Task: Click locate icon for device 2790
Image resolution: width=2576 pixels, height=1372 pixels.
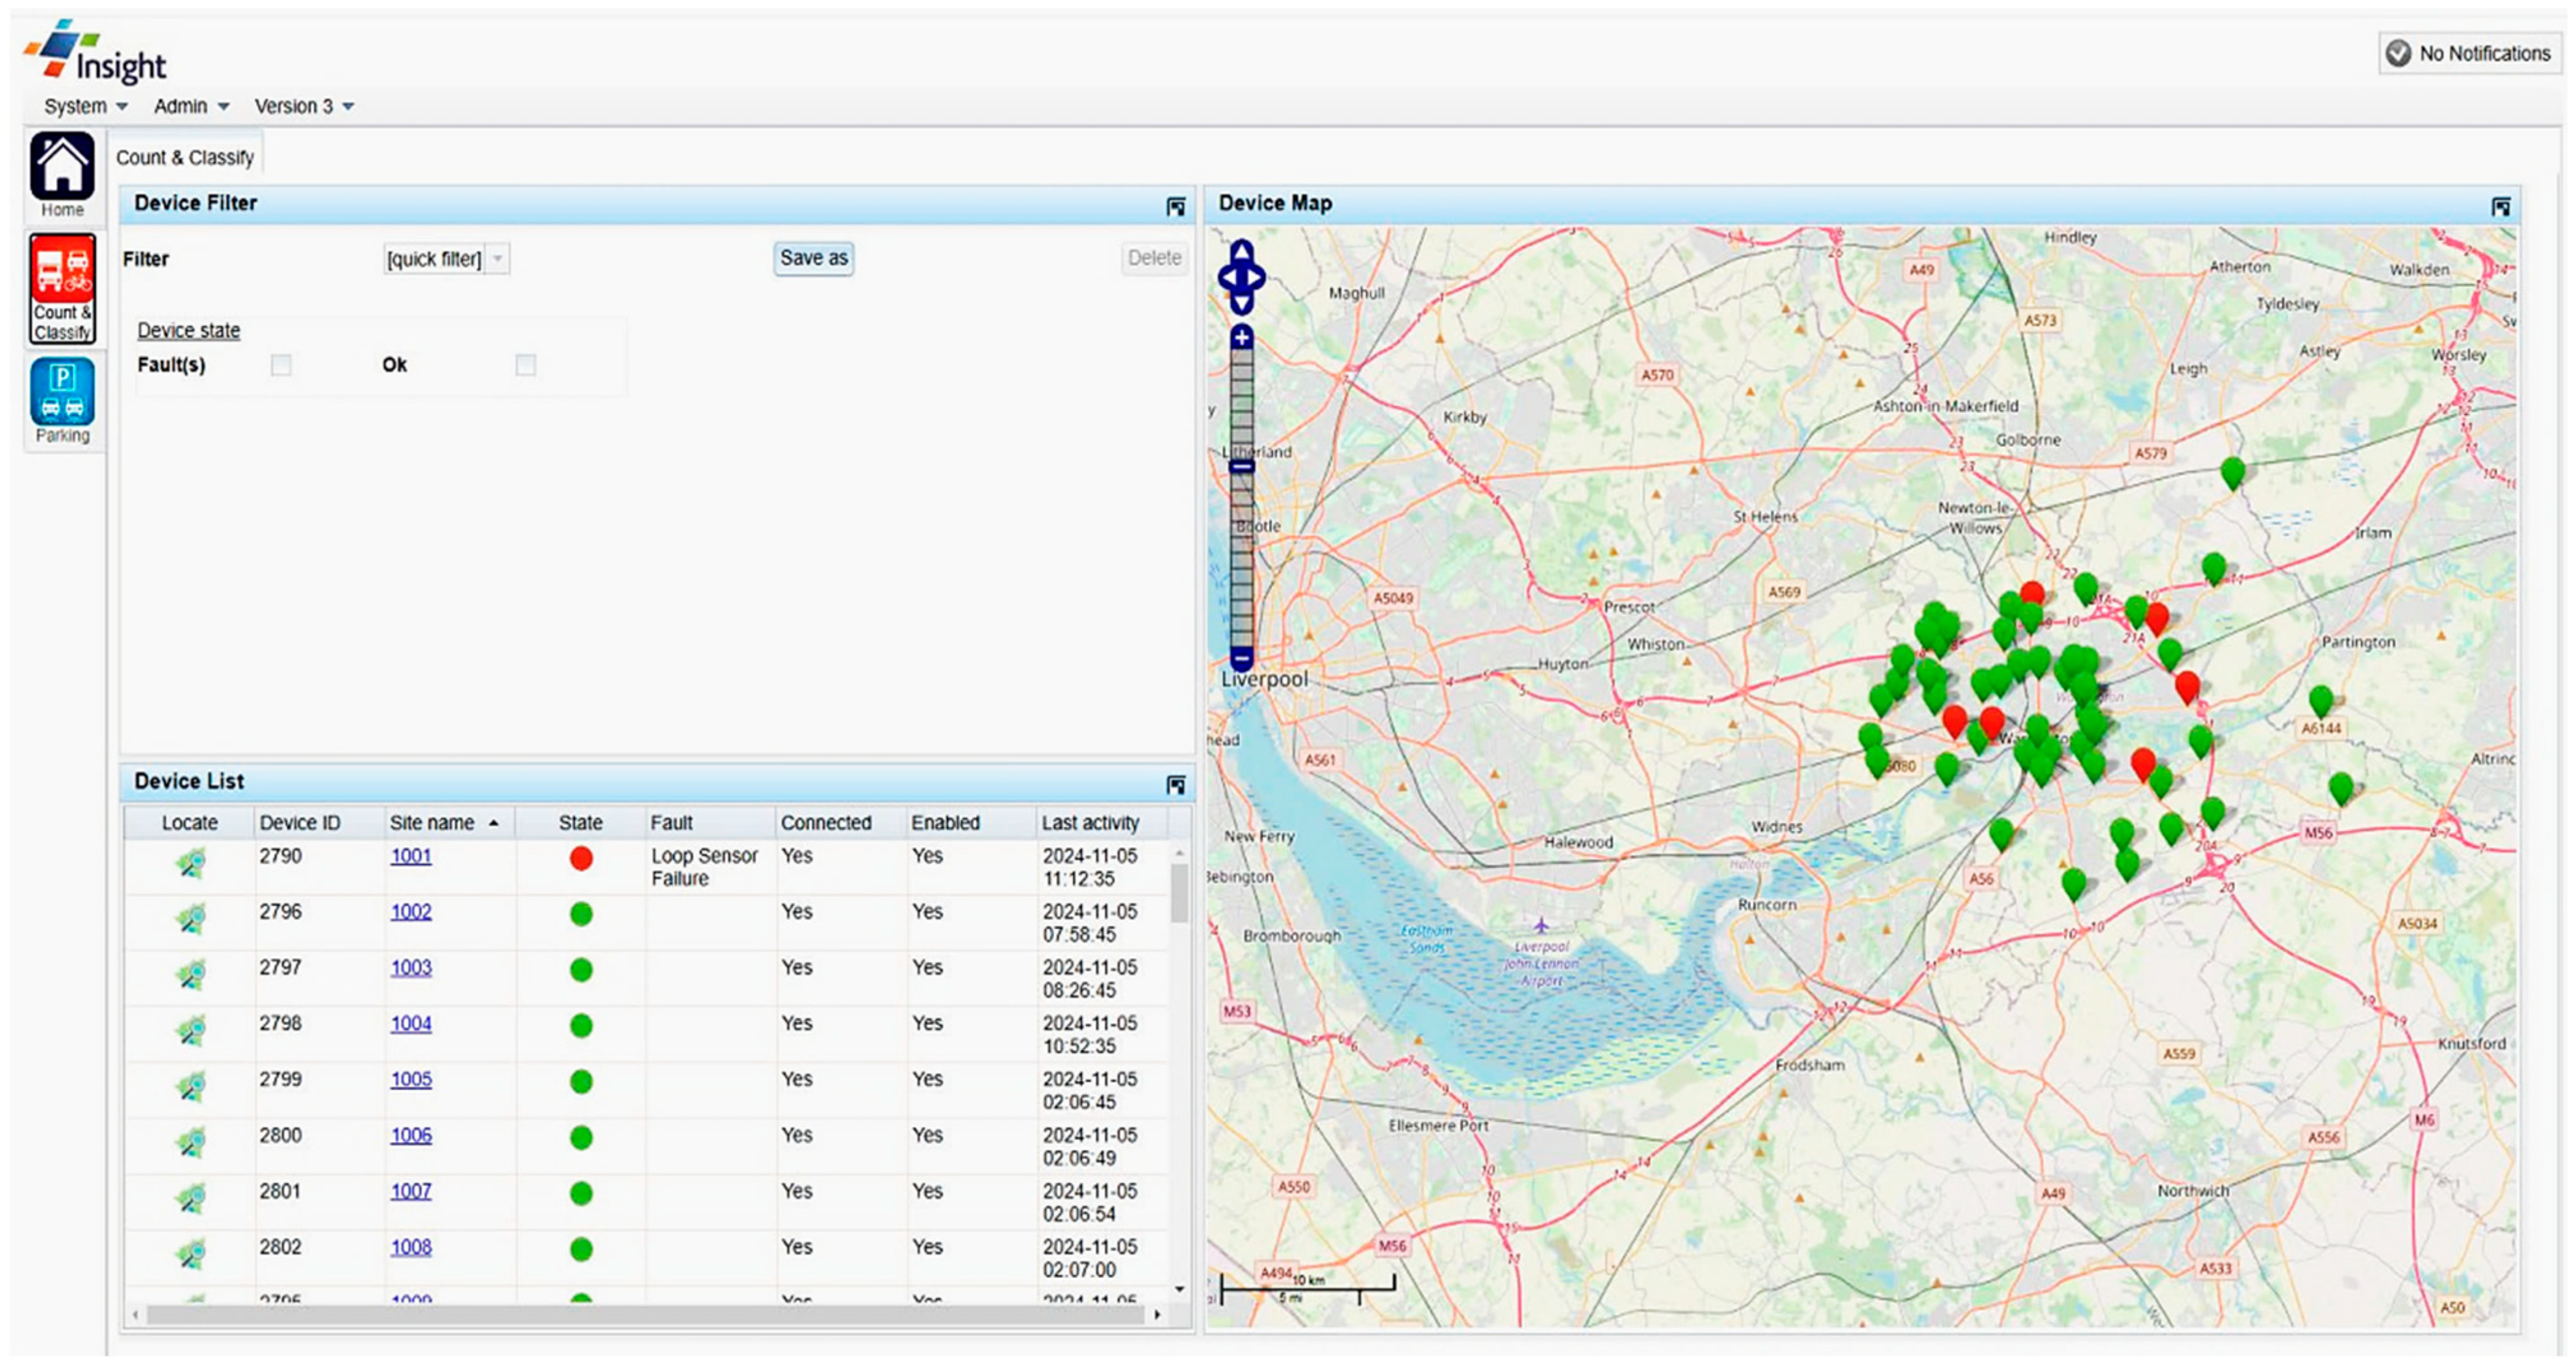Action: pos(190,863)
